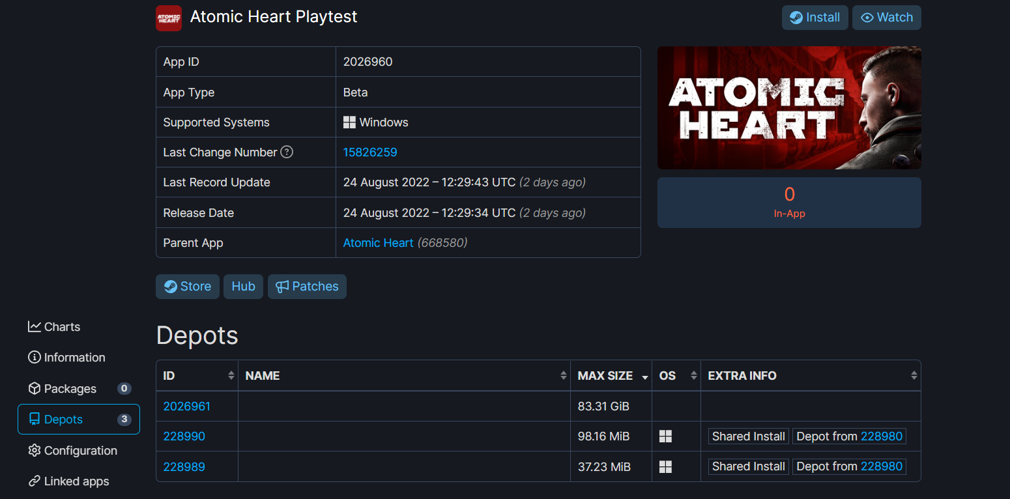Image resolution: width=1010 pixels, height=499 pixels.
Task: Sort depots by OS column
Action: click(x=676, y=376)
